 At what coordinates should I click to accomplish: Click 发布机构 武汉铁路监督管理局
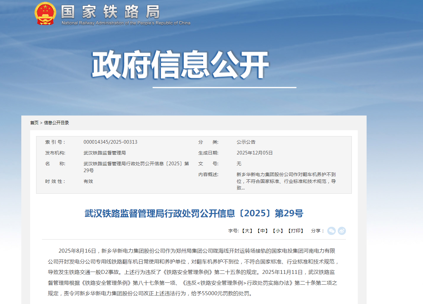[105, 152]
